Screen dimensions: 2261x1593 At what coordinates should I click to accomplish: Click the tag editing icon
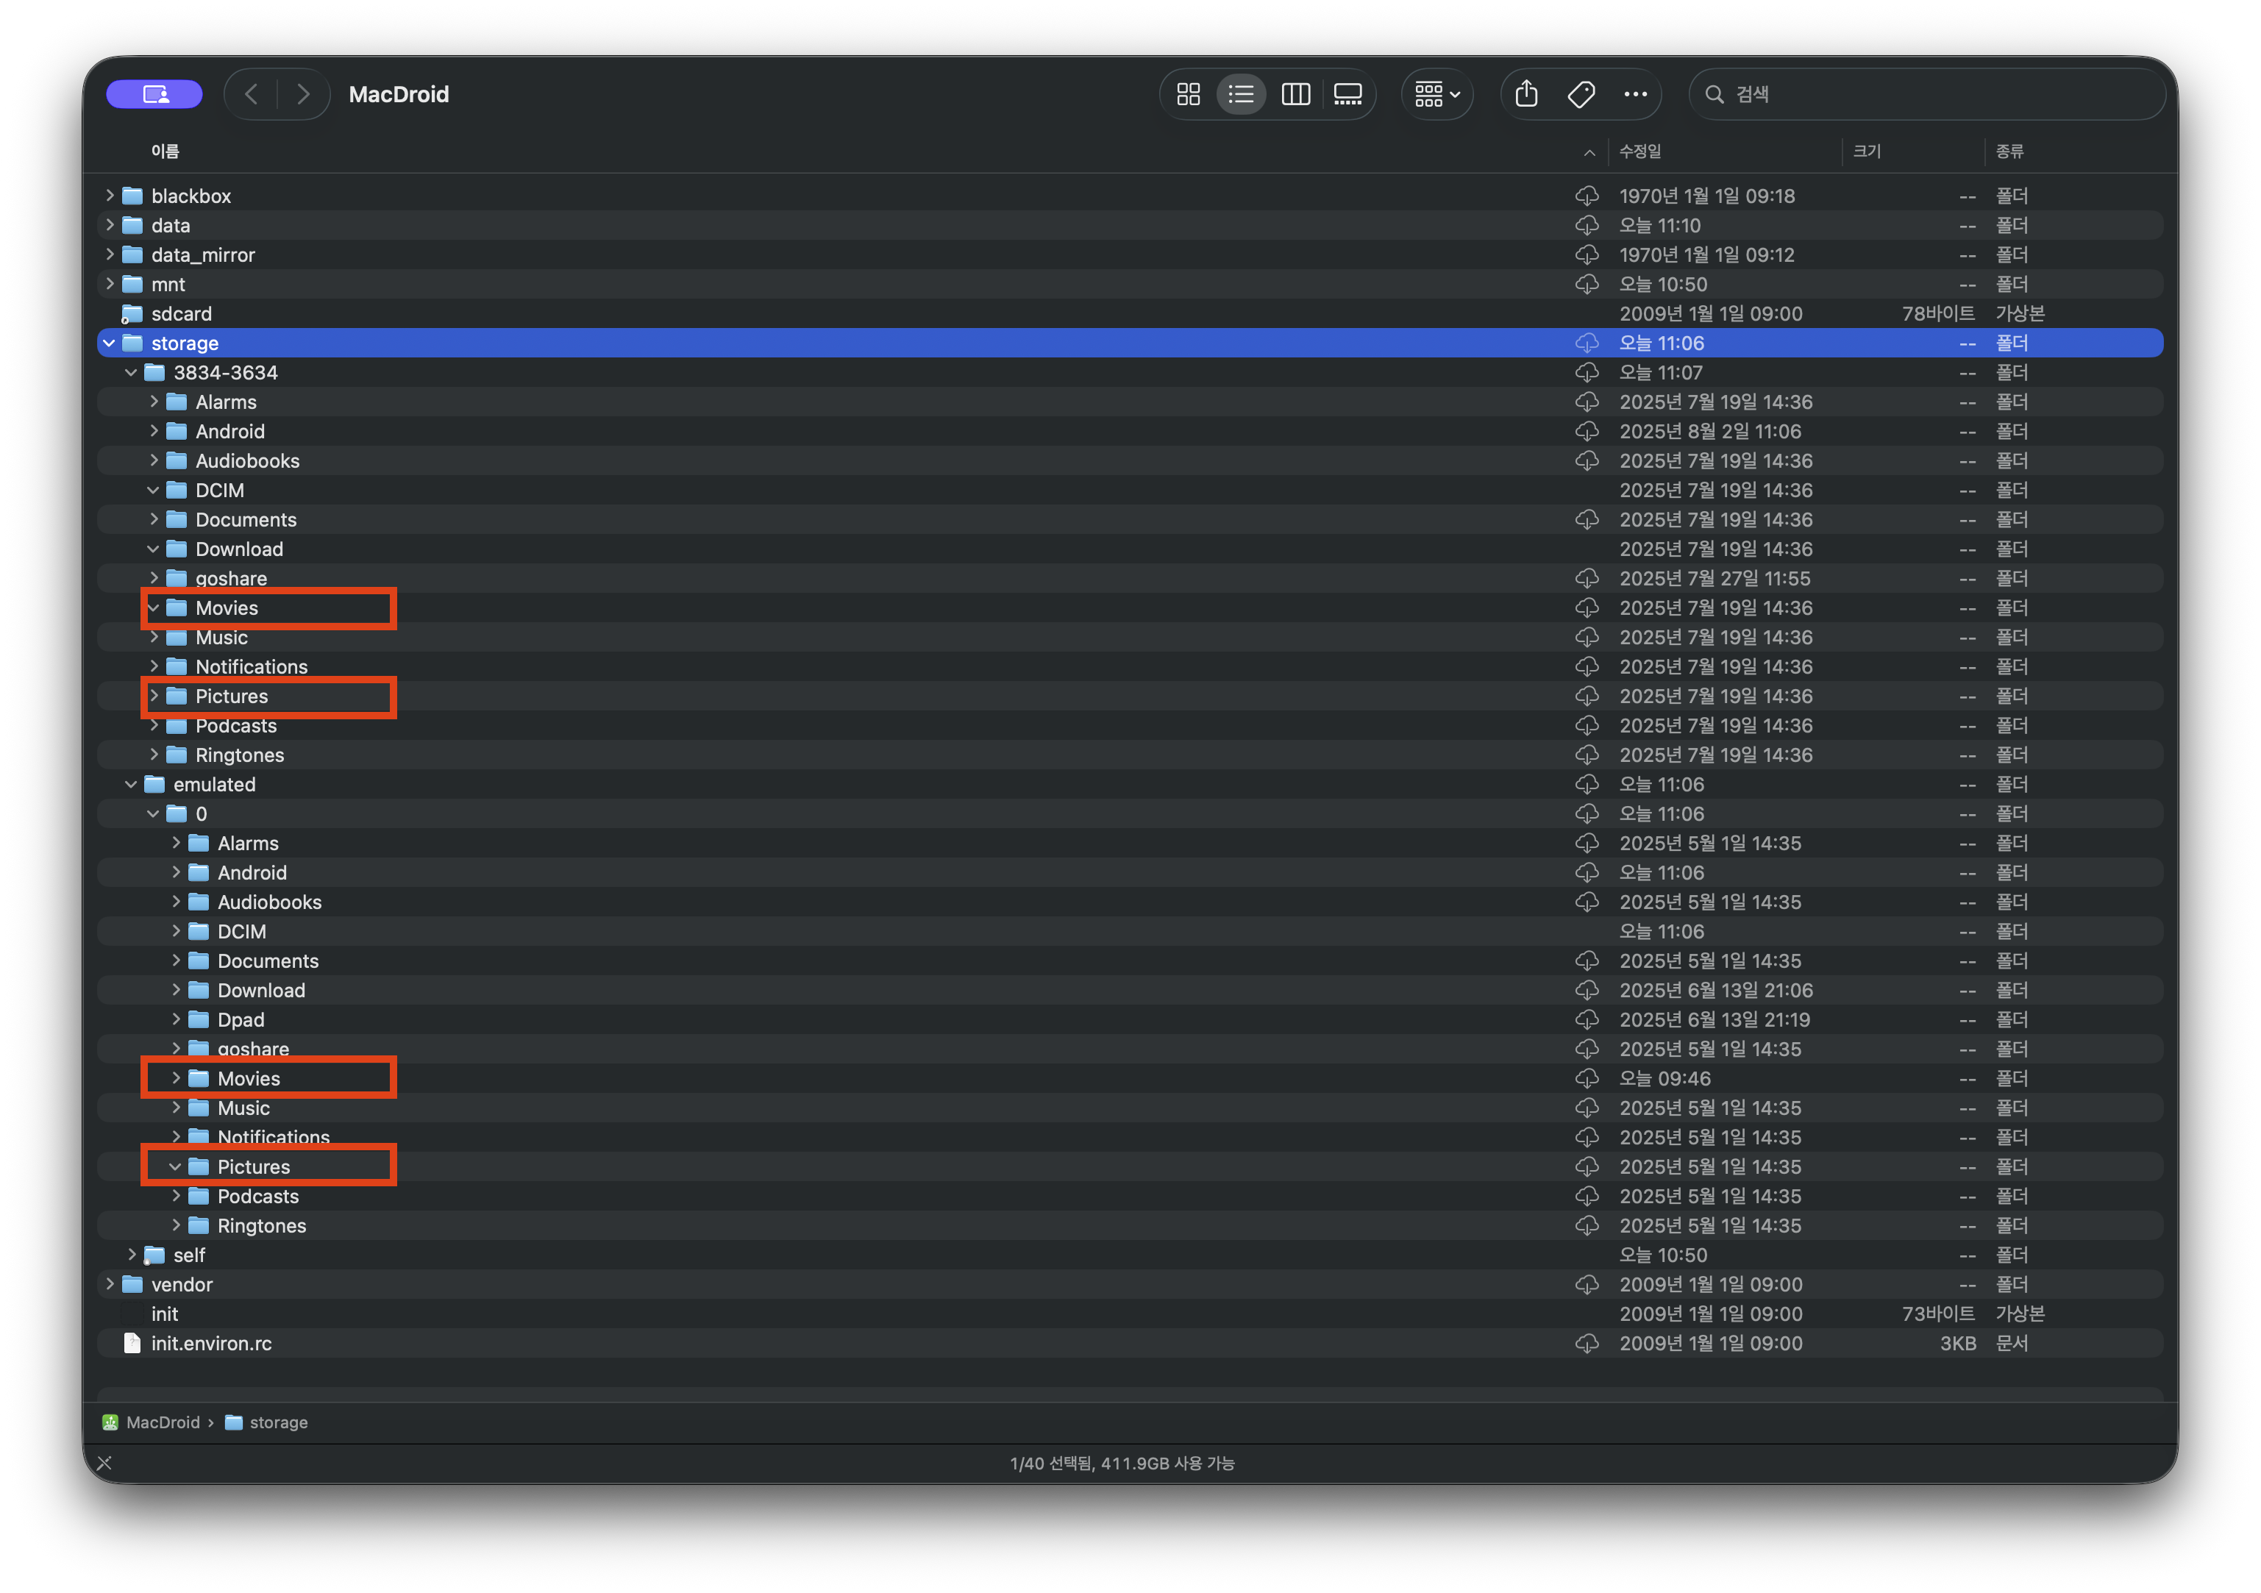1581,95
